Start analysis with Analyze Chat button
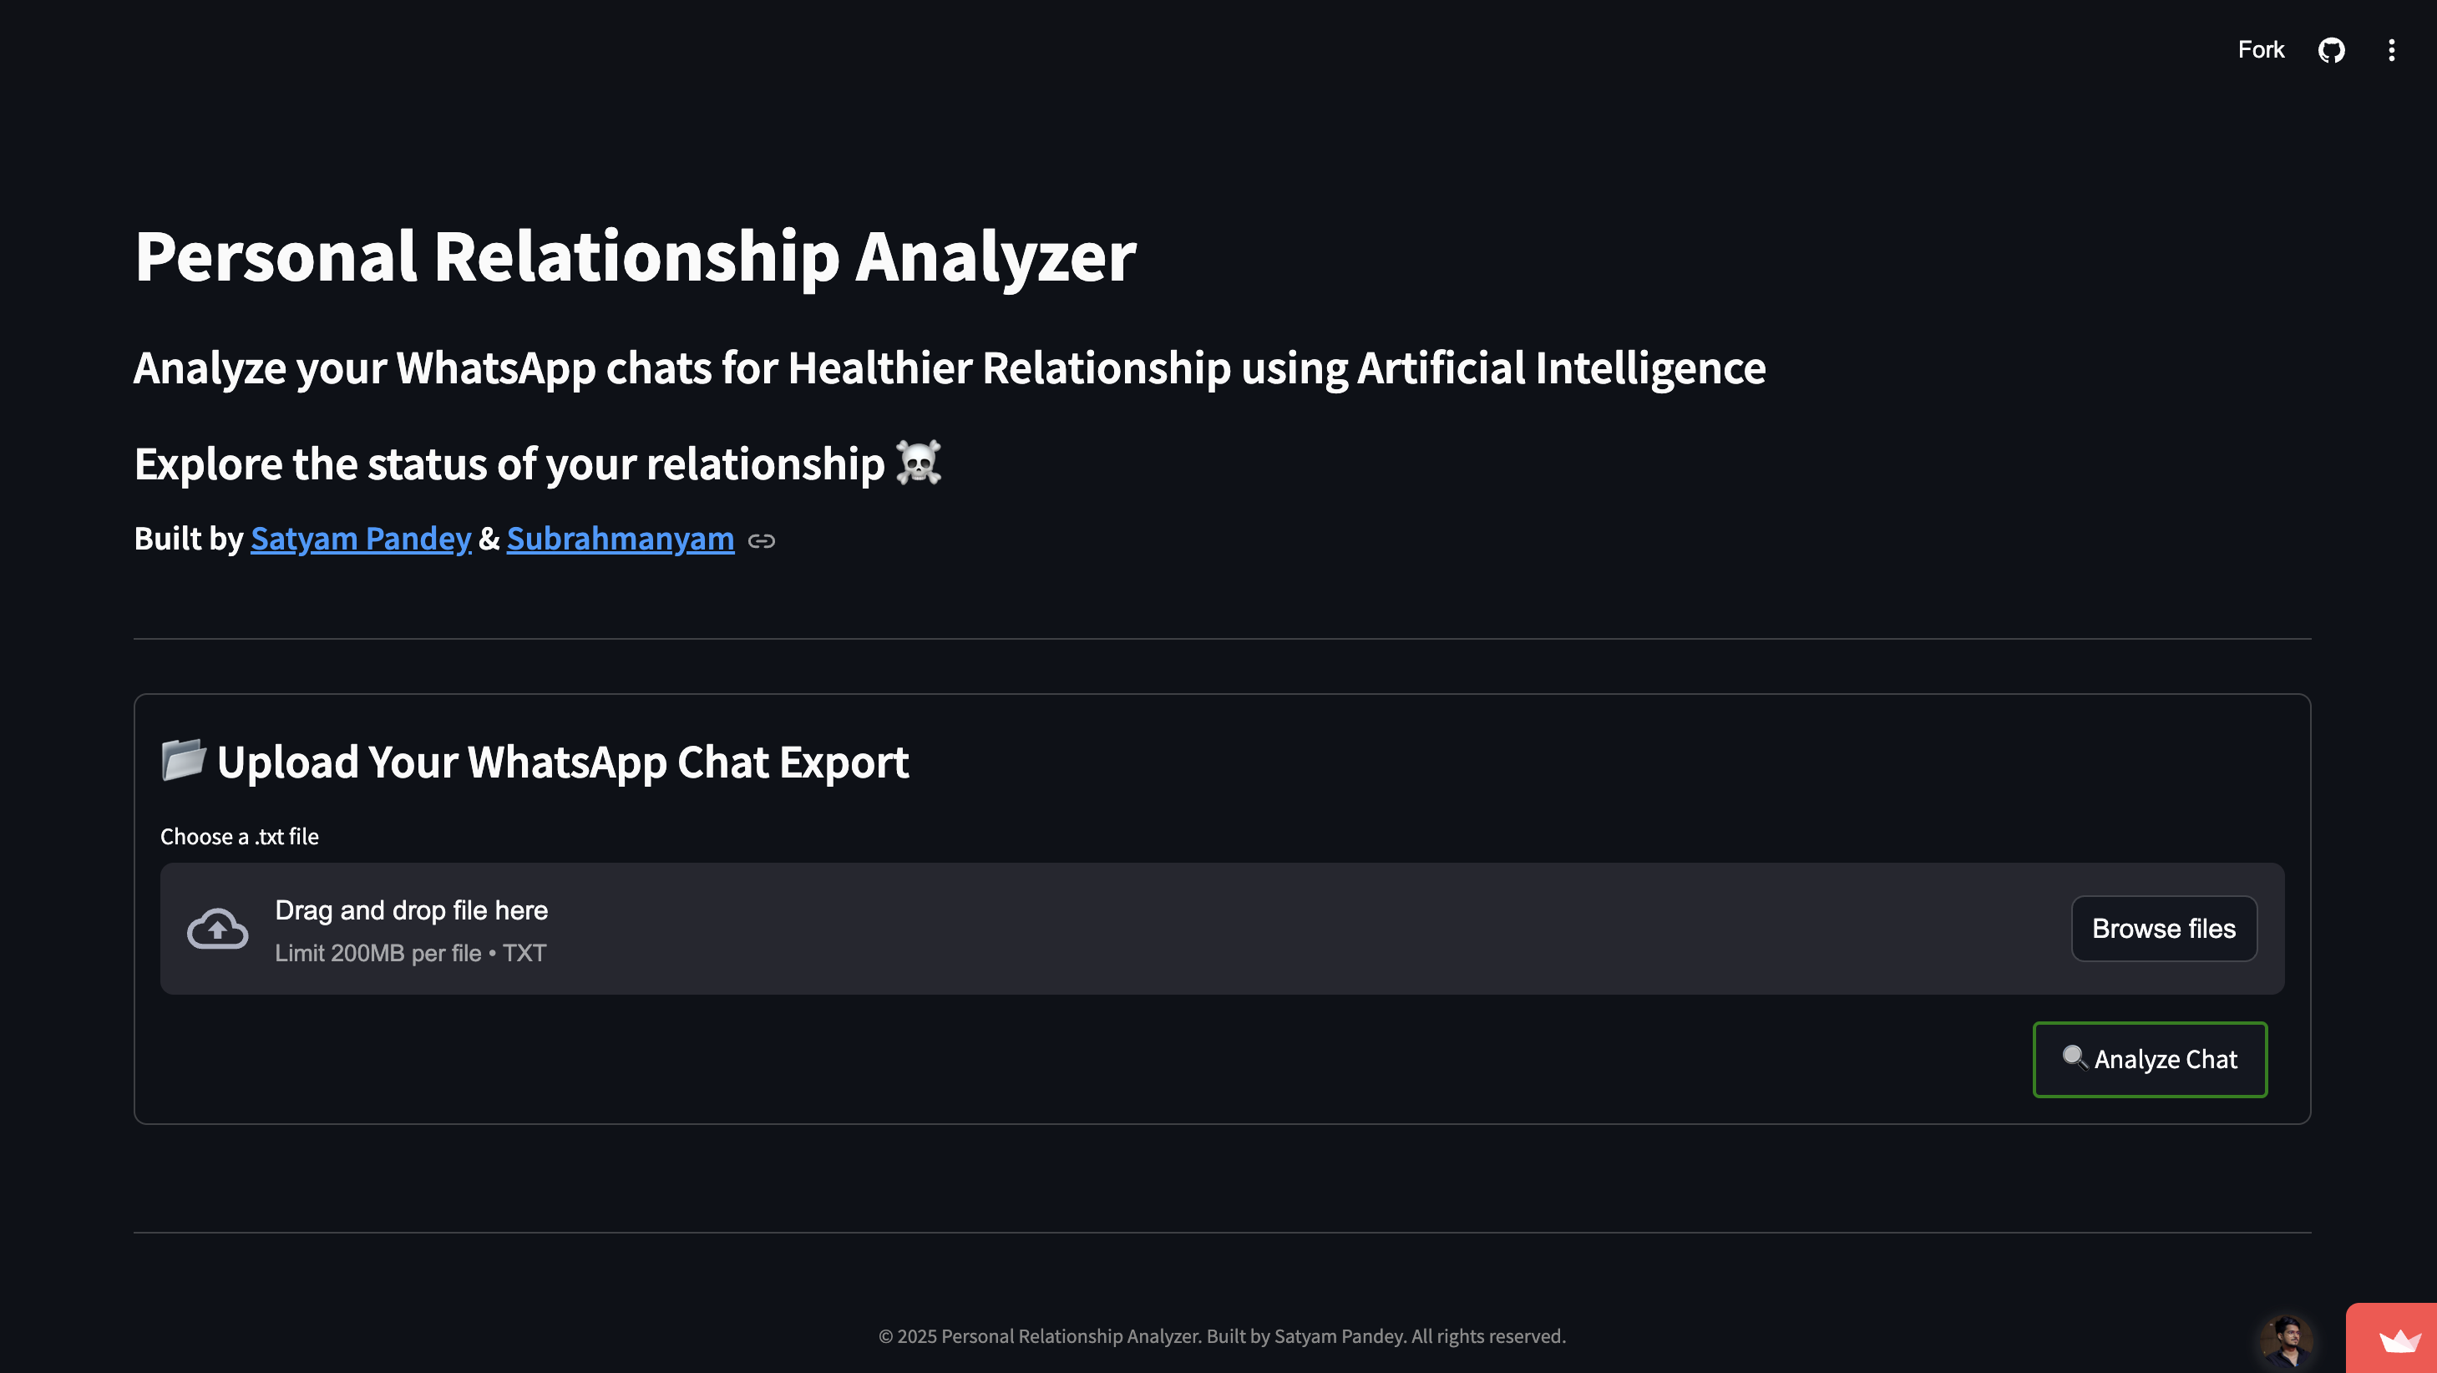Screen dimensions: 2437x1373 tap(2150, 1059)
